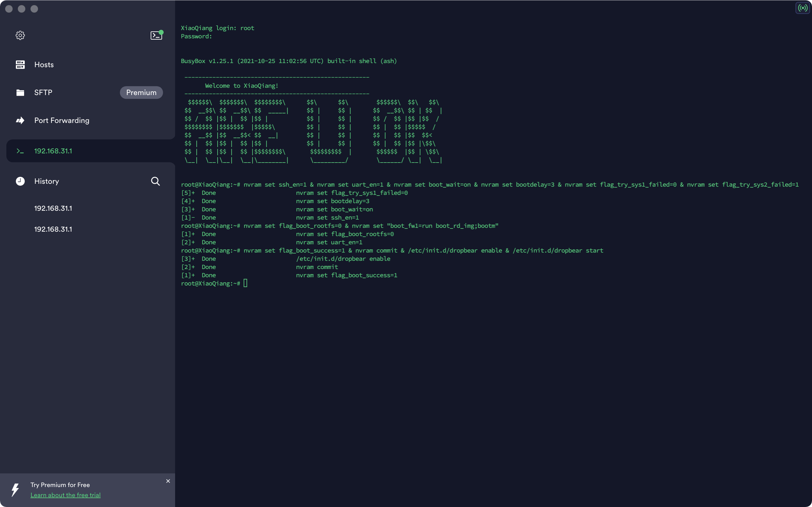Image resolution: width=812 pixels, height=507 pixels.
Task: Click Learn about the free trial link
Action: pos(65,495)
